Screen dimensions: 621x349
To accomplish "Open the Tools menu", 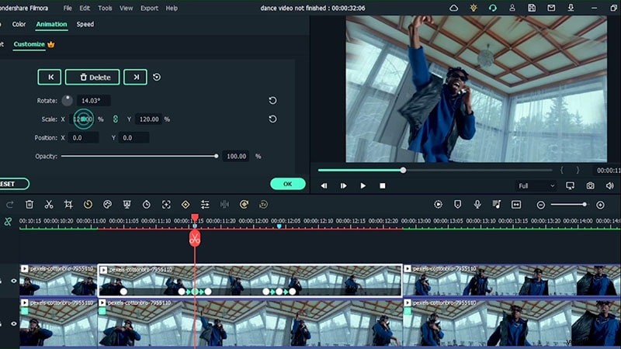I will click(105, 8).
